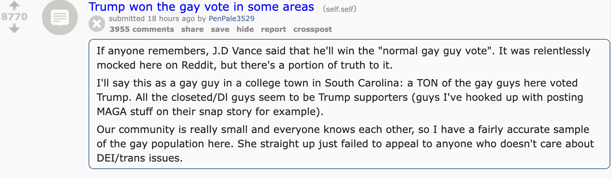
Task: Click the 8770 score count
Action: coord(14,16)
